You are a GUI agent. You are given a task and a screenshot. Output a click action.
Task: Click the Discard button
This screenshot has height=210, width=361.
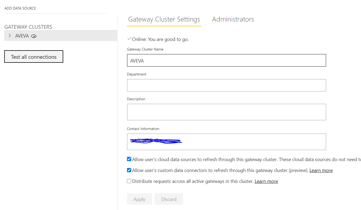169,199
